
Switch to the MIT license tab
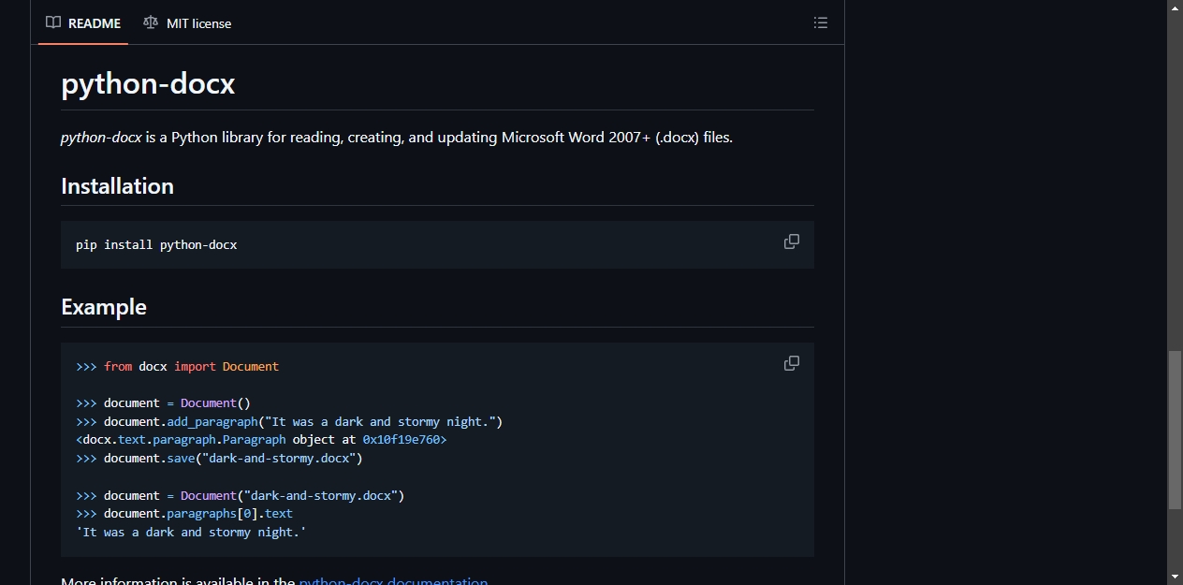[187, 22]
